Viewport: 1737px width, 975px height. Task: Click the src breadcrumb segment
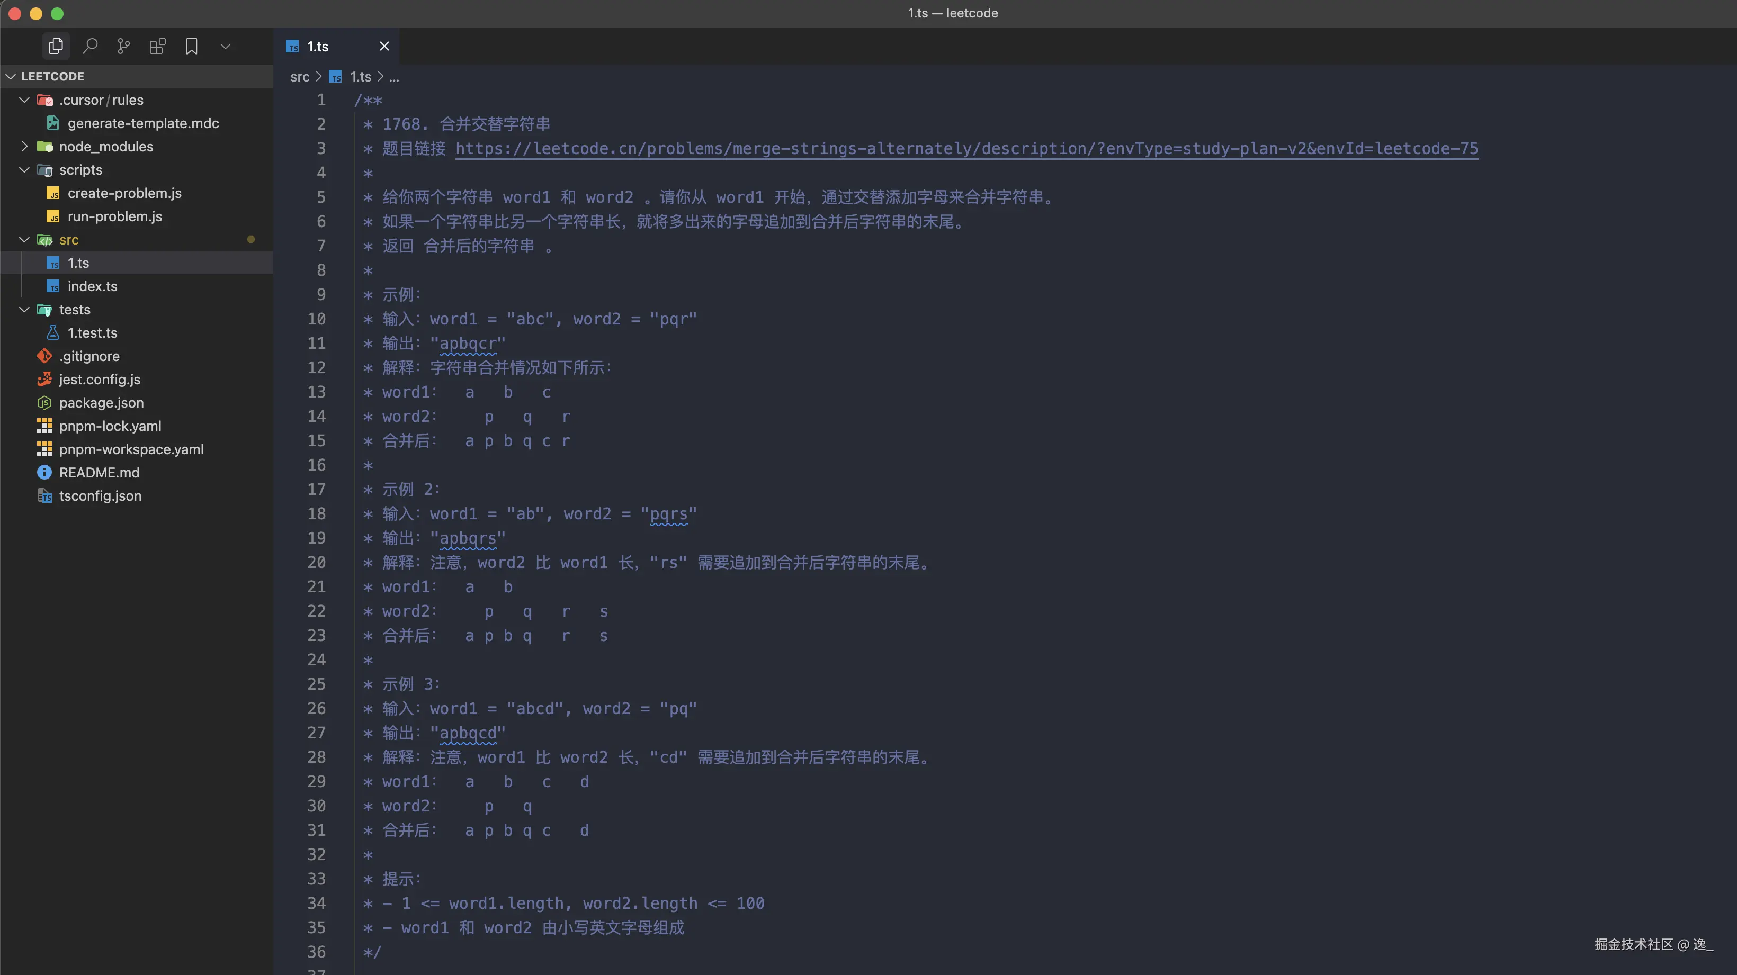click(299, 77)
